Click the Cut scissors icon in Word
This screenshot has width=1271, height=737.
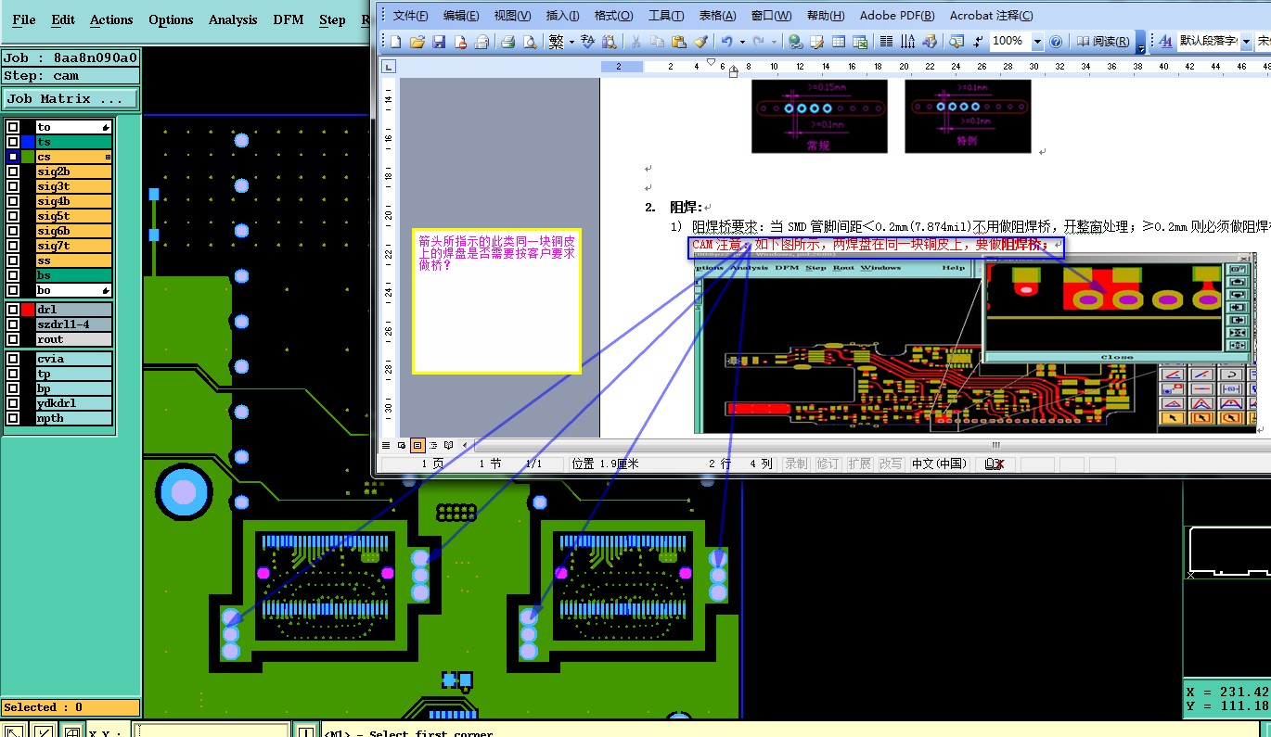coord(635,42)
